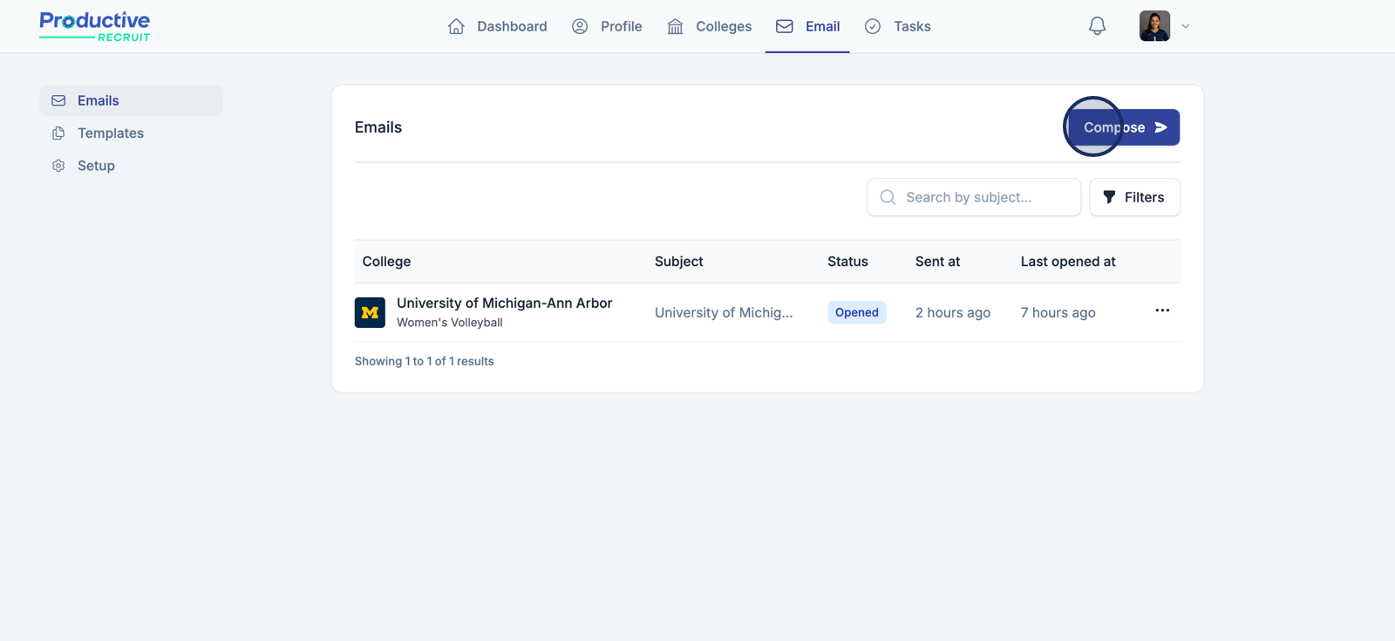This screenshot has height=641, width=1395.
Task: Open University of Michigan-Ann Arbor row
Action: pyautogui.click(x=767, y=312)
